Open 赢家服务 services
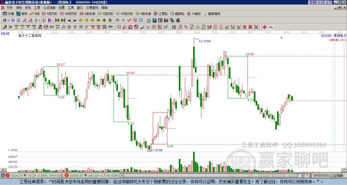 (x=212, y=14)
